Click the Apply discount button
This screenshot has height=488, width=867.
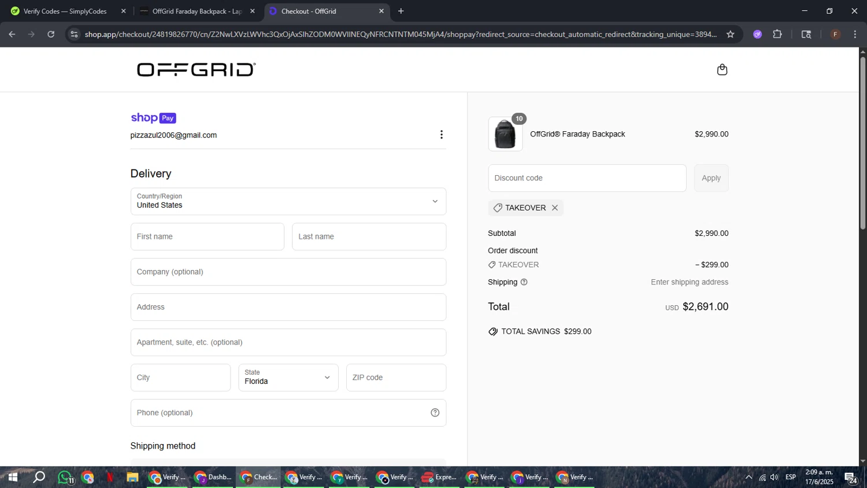point(711,178)
